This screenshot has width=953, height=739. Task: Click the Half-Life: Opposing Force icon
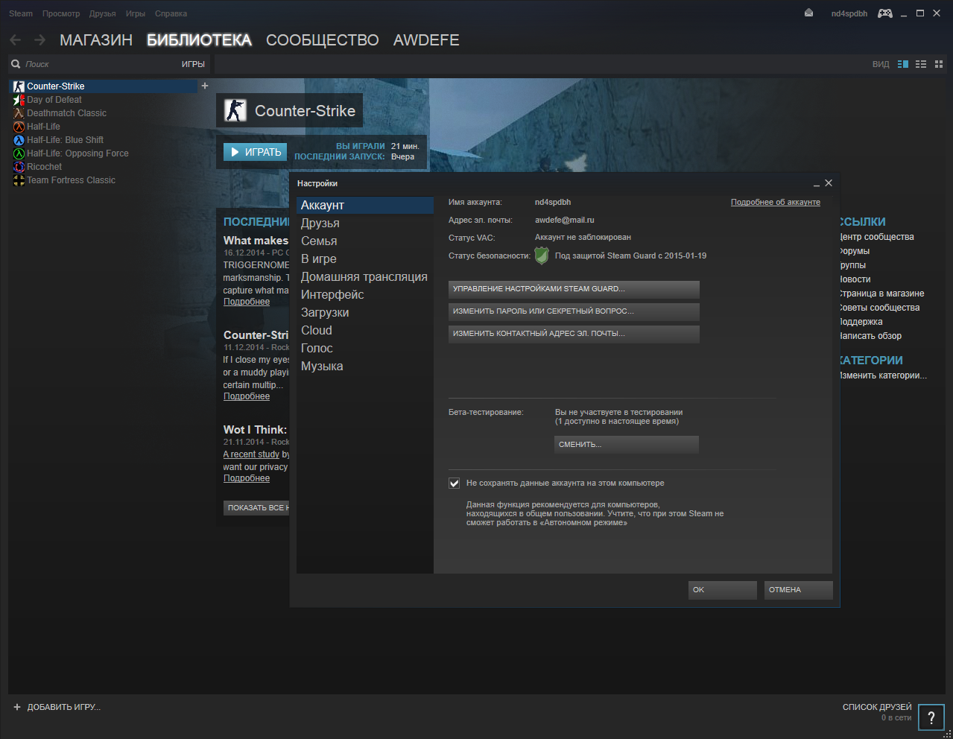pos(19,153)
